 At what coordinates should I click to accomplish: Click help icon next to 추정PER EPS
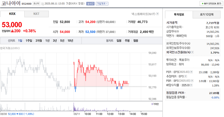click(x=186, y=77)
